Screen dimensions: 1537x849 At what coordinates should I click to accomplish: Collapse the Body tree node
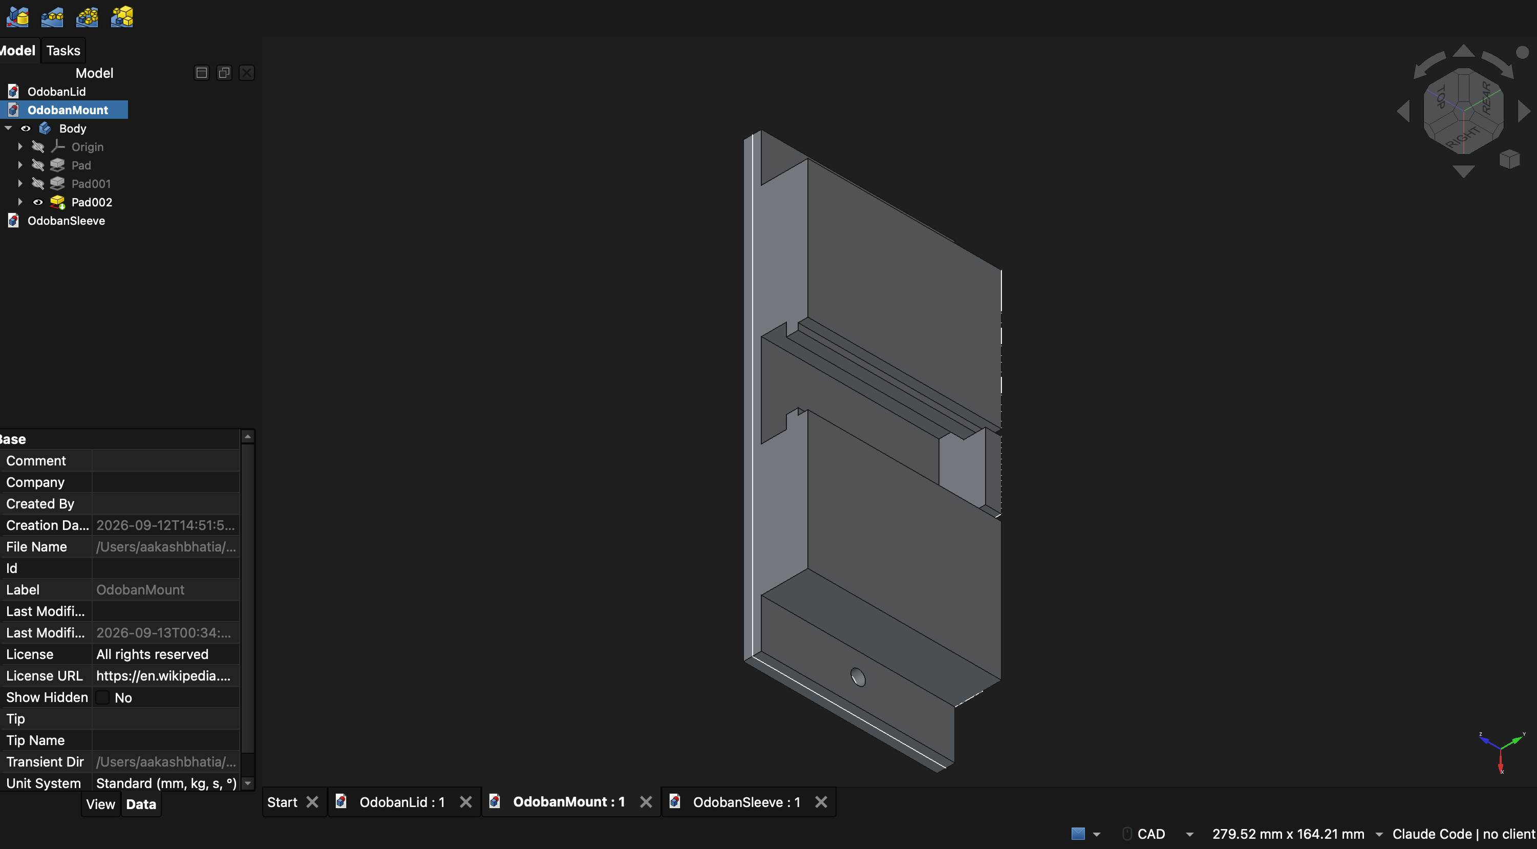[x=8, y=129]
